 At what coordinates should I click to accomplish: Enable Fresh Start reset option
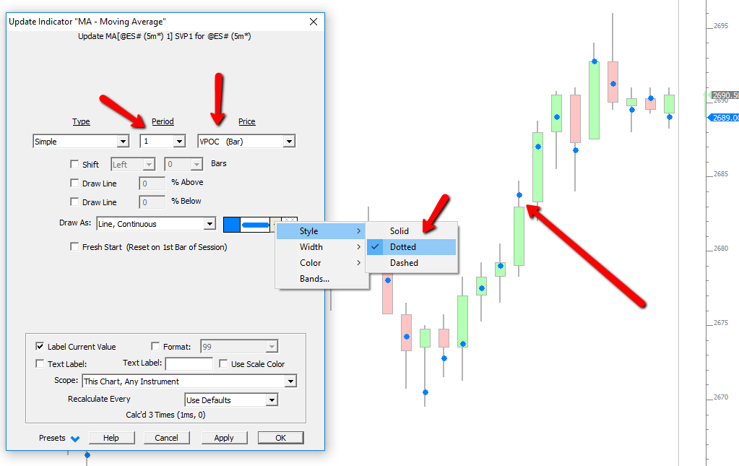coord(74,246)
